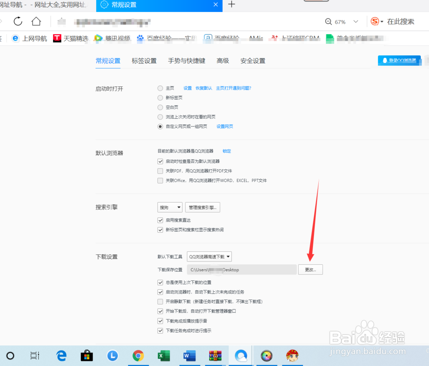
Task: Open the 主页打开遇到问题? help link
Action: 233,88
